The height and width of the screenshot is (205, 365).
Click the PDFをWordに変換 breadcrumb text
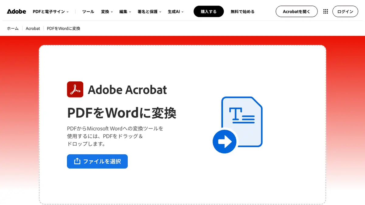pos(64,28)
